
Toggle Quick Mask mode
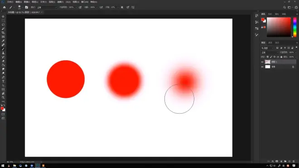click(x=3, y=114)
